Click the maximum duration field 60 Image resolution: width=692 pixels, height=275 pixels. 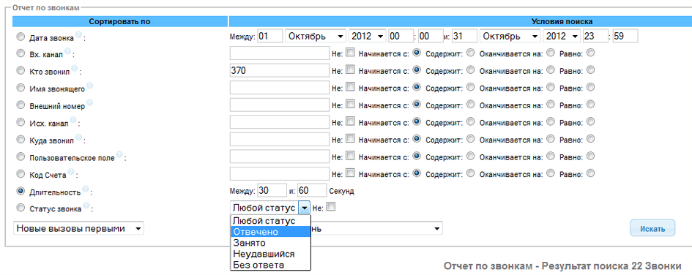312,190
